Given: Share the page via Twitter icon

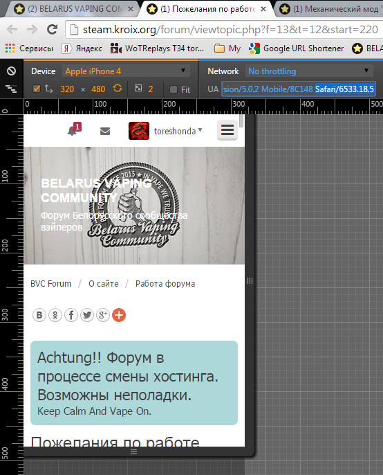Looking at the screenshot, I should [x=87, y=315].
